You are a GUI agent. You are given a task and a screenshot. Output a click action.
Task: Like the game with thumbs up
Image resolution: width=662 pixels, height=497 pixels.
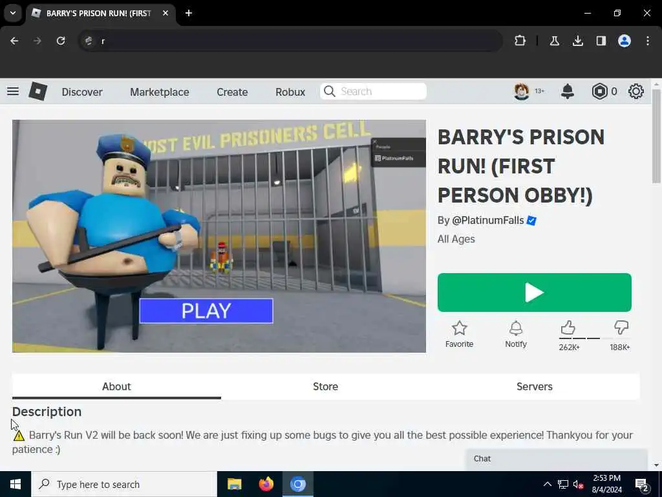568,327
